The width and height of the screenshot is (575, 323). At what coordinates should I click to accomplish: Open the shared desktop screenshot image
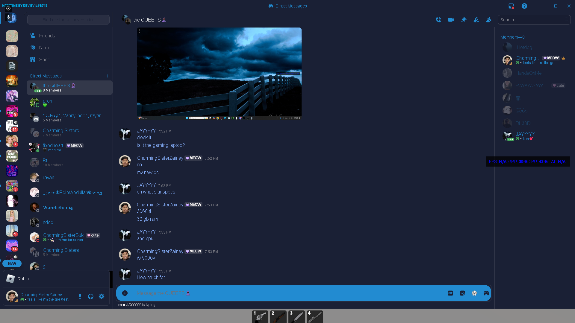[219, 74]
